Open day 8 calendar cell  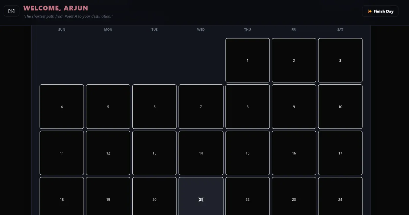tap(248, 107)
